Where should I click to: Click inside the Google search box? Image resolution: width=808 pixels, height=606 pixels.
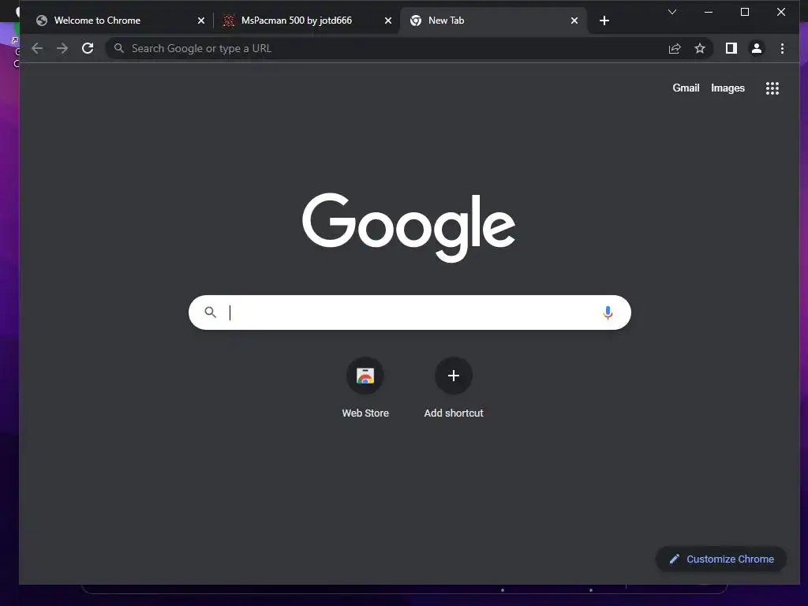410,312
